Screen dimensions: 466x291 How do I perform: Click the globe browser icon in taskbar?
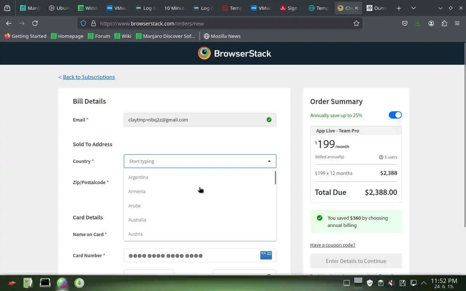click(62, 283)
